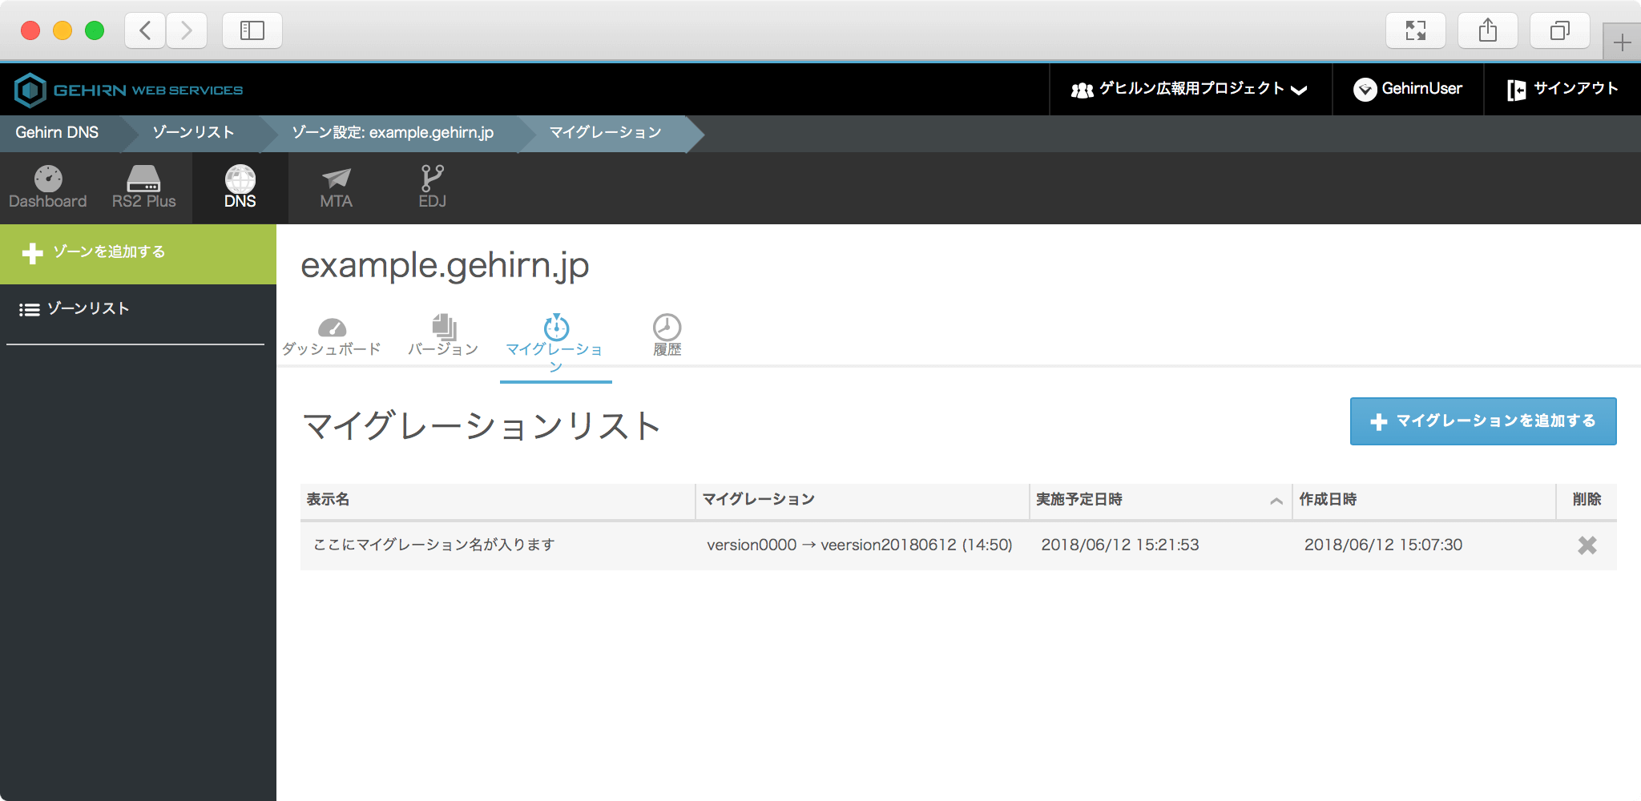Click the サインアウト sign out link
The height and width of the screenshot is (801, 1641).
[1562, 89]
